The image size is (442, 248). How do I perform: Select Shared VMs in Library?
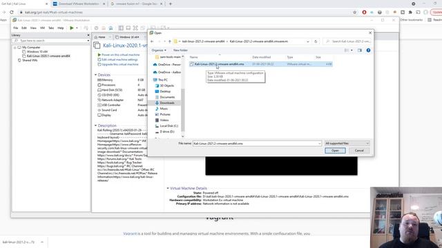pos(30,60)
